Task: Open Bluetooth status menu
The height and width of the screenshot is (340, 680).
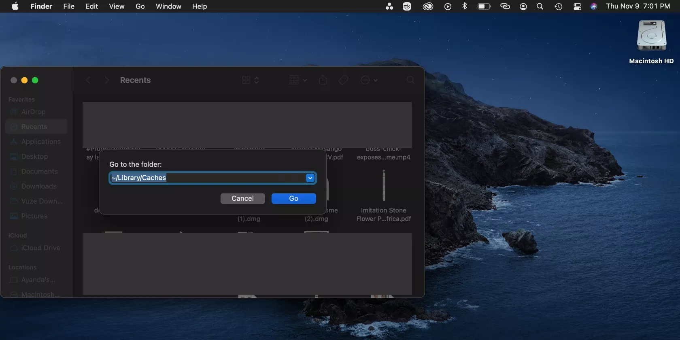Action: (x=465, y=6)
